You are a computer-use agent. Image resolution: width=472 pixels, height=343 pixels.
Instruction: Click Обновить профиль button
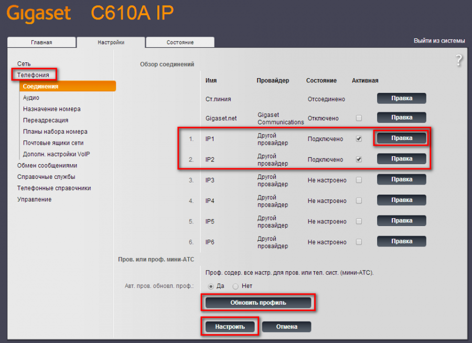[x=258, y=303]
